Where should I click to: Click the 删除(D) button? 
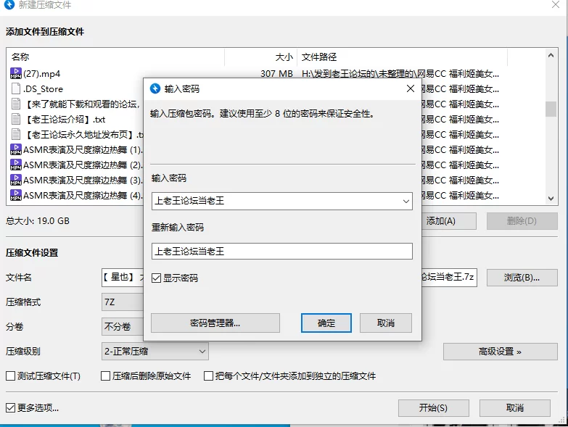tap(522, 220)
